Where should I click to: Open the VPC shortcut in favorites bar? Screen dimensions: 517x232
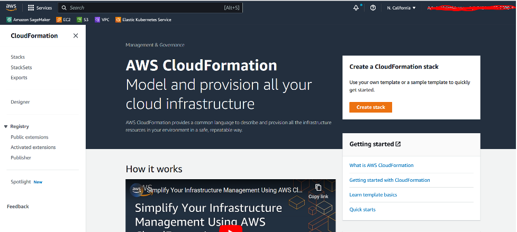(102, 20)
